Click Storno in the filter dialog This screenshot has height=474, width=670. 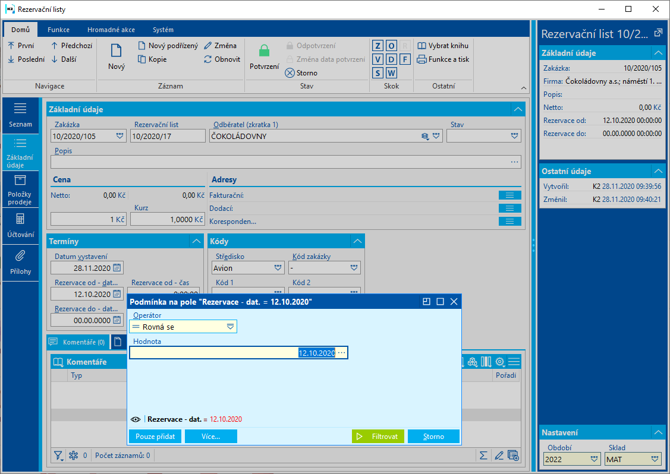point(433,437)
